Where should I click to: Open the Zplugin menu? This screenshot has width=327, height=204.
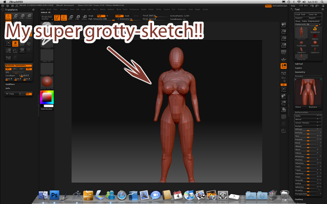coord(197,9)
